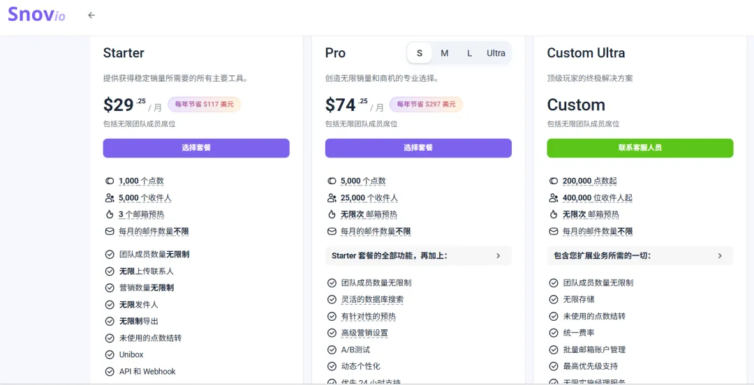This screenshot has height=385, width=754.
Task: Click envelope icon in Custom Ultra plan
Action: tap(554, 231)
